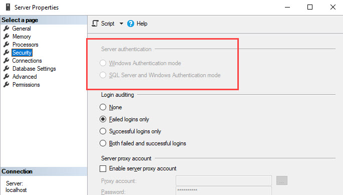Click the Server authentication group label
Viewport: 343px width, 195px height.
pyautogui.click(x=126, y=49)
